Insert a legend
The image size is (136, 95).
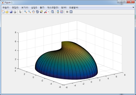(x=62, y=12)
